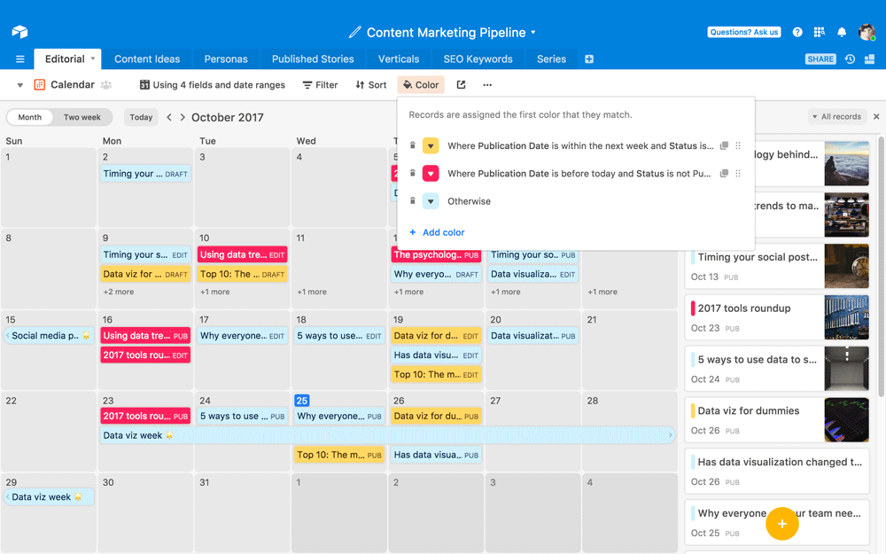This screenshot has width=886, height=554.
Task: Duplicate the before-today color rule
Action: 724,173
